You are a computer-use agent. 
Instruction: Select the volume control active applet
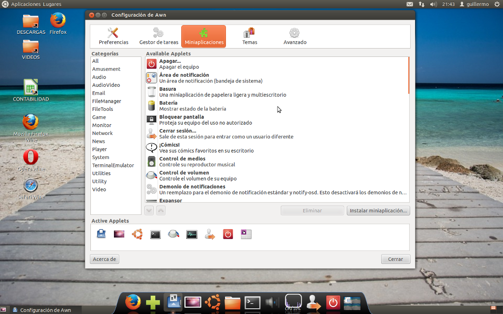coord(173,234)
